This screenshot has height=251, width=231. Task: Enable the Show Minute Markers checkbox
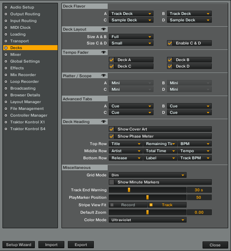click(112, 182)
